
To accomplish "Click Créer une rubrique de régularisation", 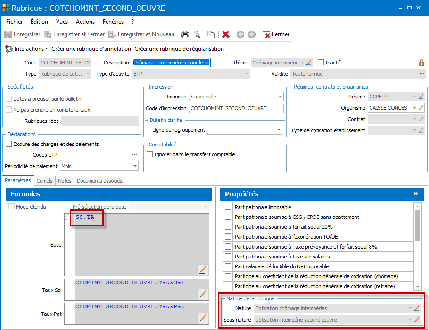I will point(179,49).
